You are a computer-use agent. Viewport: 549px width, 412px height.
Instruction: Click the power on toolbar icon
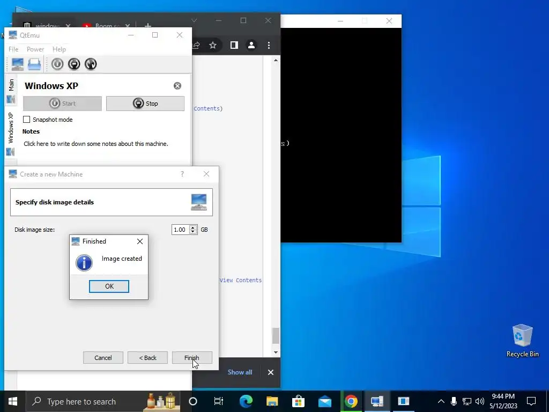(x=57, y=64)
